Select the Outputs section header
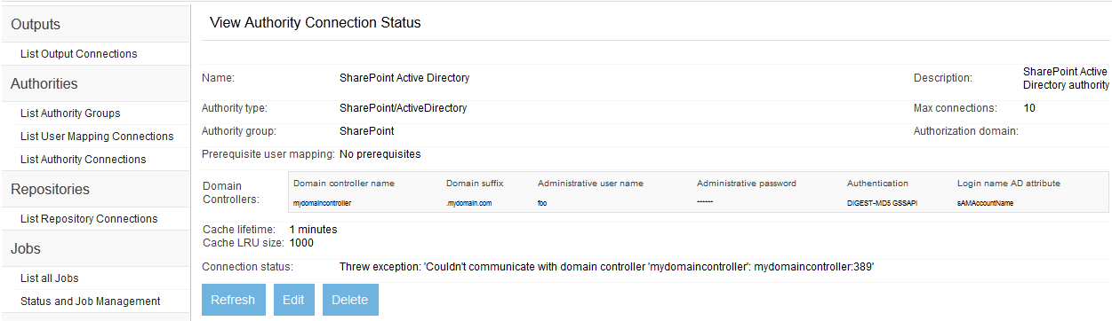This screenshot has height=321, width=1112. [x=95, y=25]
